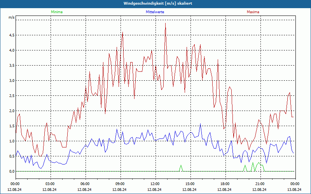Click the 0,0 y-axis value
The image size is (311, 194).
(x=12, y=171)
